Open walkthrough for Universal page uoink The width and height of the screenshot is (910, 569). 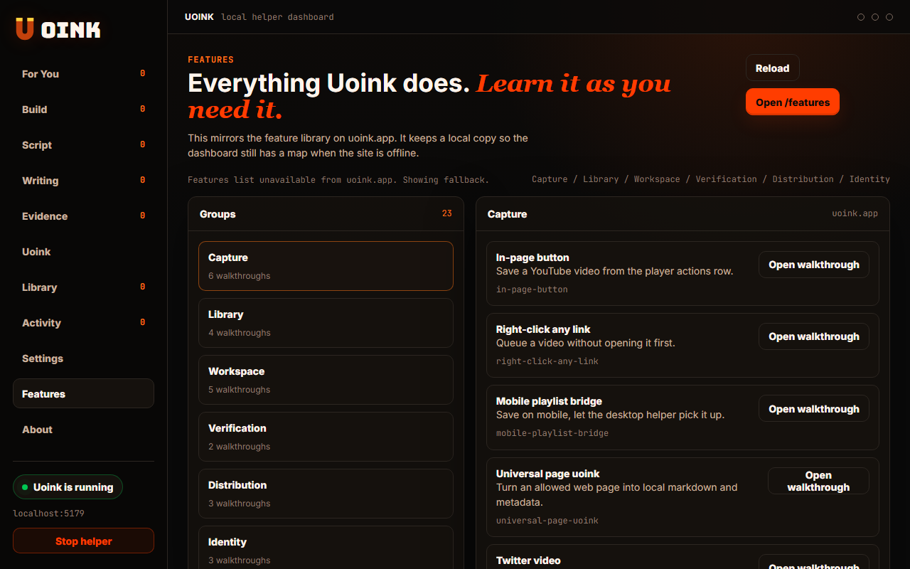pyautogui.click(x=818, y=481)
